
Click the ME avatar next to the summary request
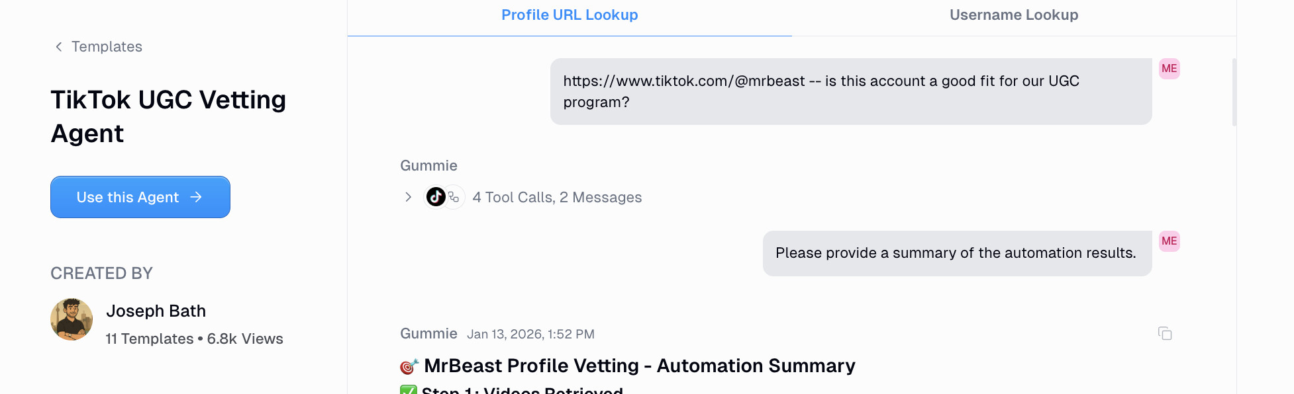click(1170, 241)
